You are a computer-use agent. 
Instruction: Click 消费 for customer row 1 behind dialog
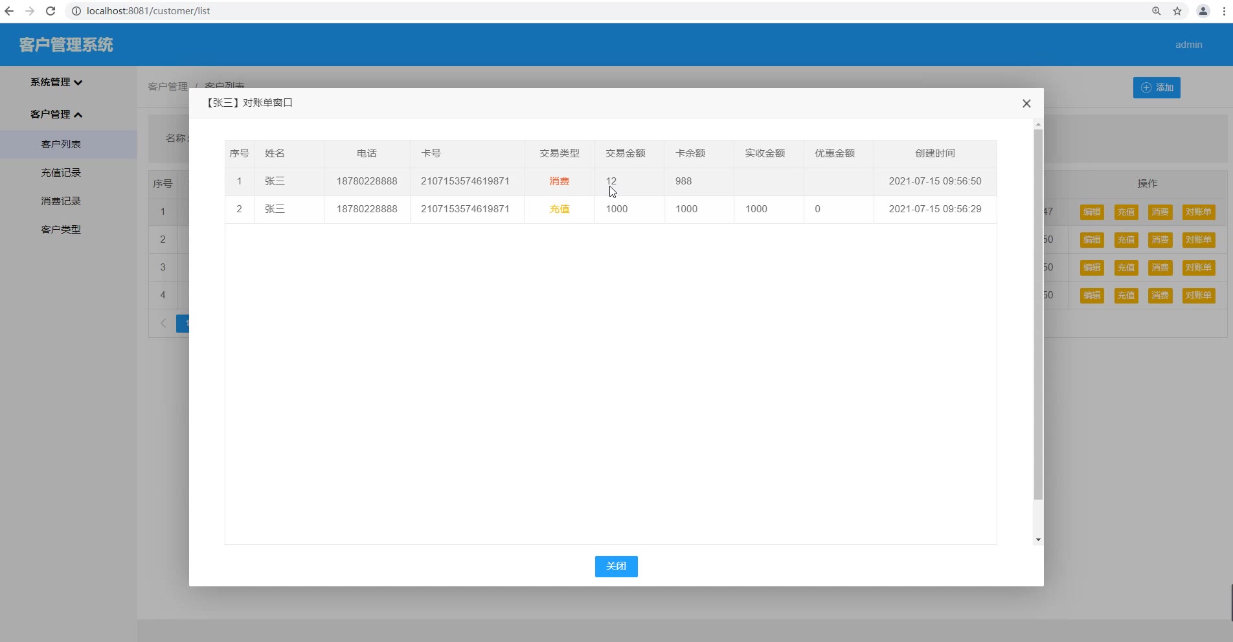[x=1160, y=212]
